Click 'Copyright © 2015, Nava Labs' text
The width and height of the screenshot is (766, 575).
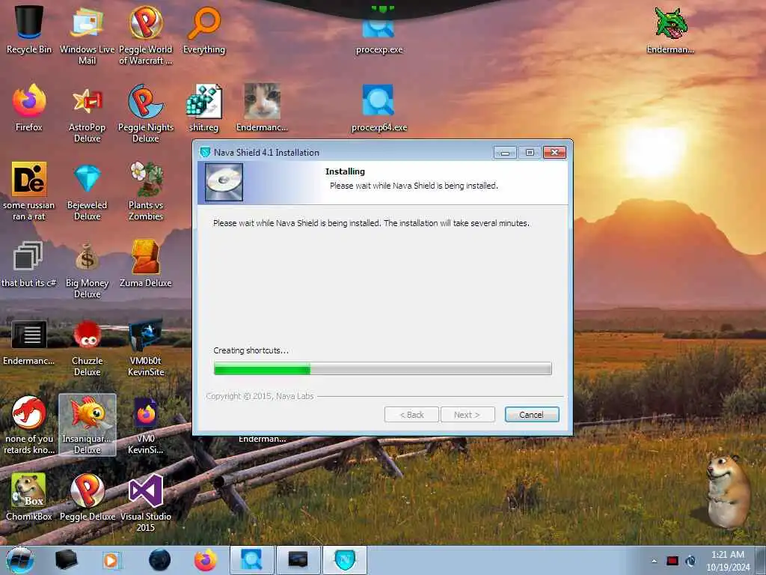(260, 396)
